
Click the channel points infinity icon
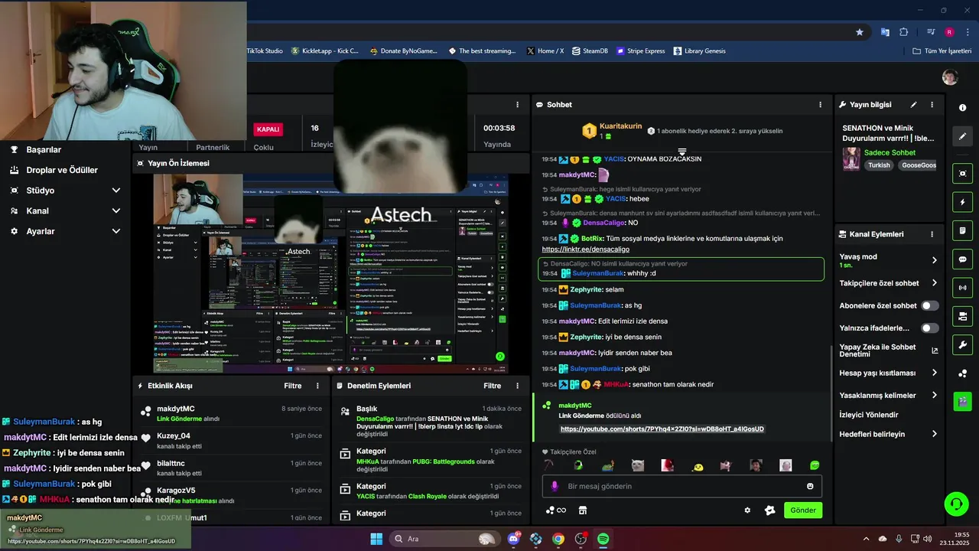tap(556, 510)
